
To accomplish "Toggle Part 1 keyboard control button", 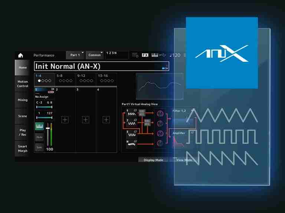I will [39, 126].
